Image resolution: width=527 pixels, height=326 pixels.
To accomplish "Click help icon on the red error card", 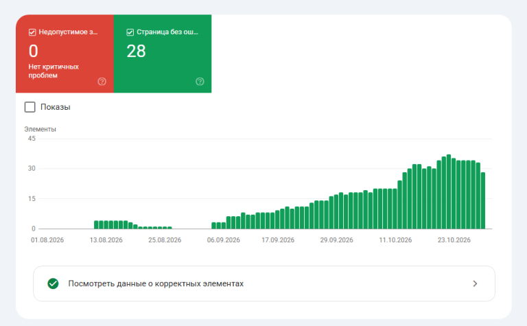I will (x=102, y=82).
